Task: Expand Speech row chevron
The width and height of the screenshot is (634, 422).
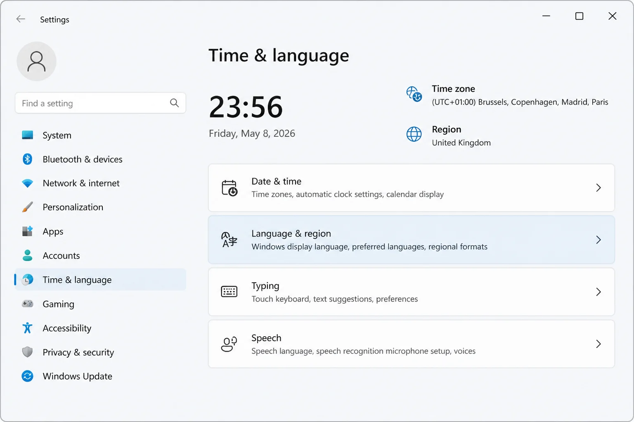Action: pos(599,344)
